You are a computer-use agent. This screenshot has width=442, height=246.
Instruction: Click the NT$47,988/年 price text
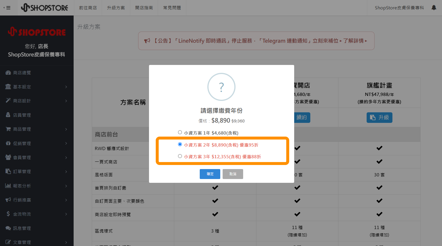[x=379, y=94]
